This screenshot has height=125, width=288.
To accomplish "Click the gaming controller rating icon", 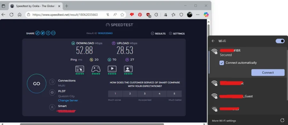I will tap(96, 69).
